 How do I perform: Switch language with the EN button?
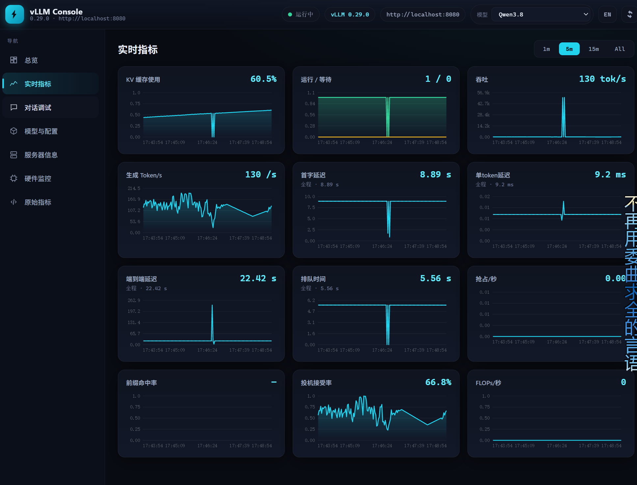coord(607,14)
